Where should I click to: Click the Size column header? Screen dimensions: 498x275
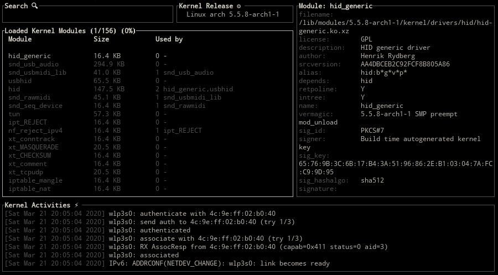[x=101, y=39]
